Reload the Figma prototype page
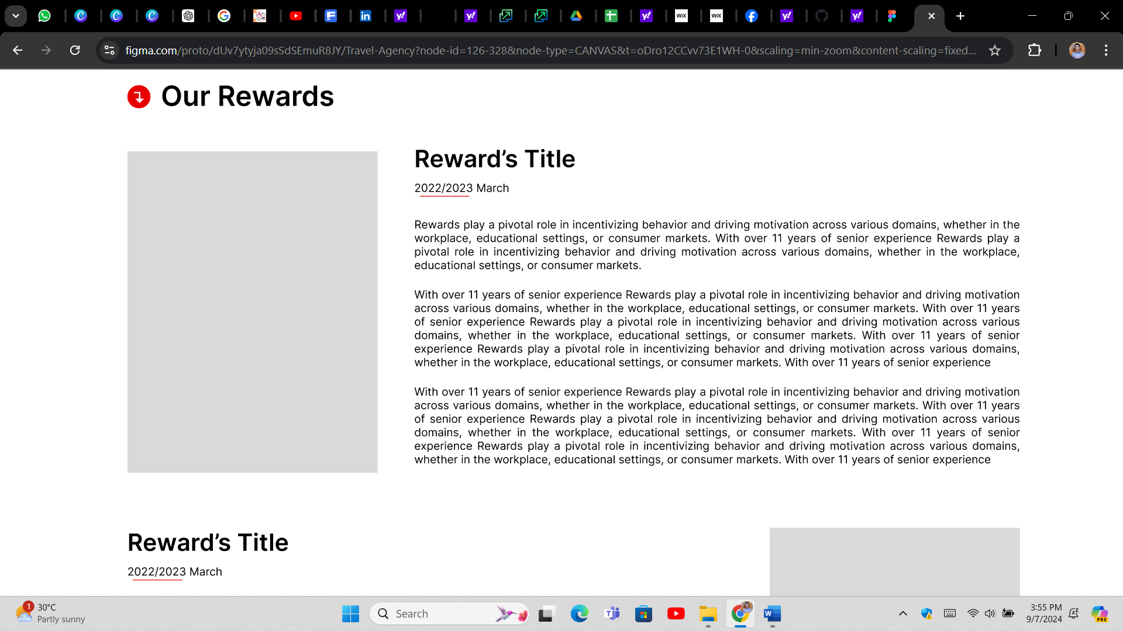 [75, 50]
